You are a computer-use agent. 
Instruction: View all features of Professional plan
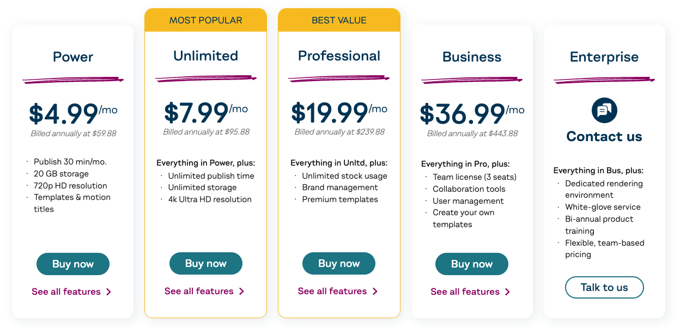[x=332, y=291]
